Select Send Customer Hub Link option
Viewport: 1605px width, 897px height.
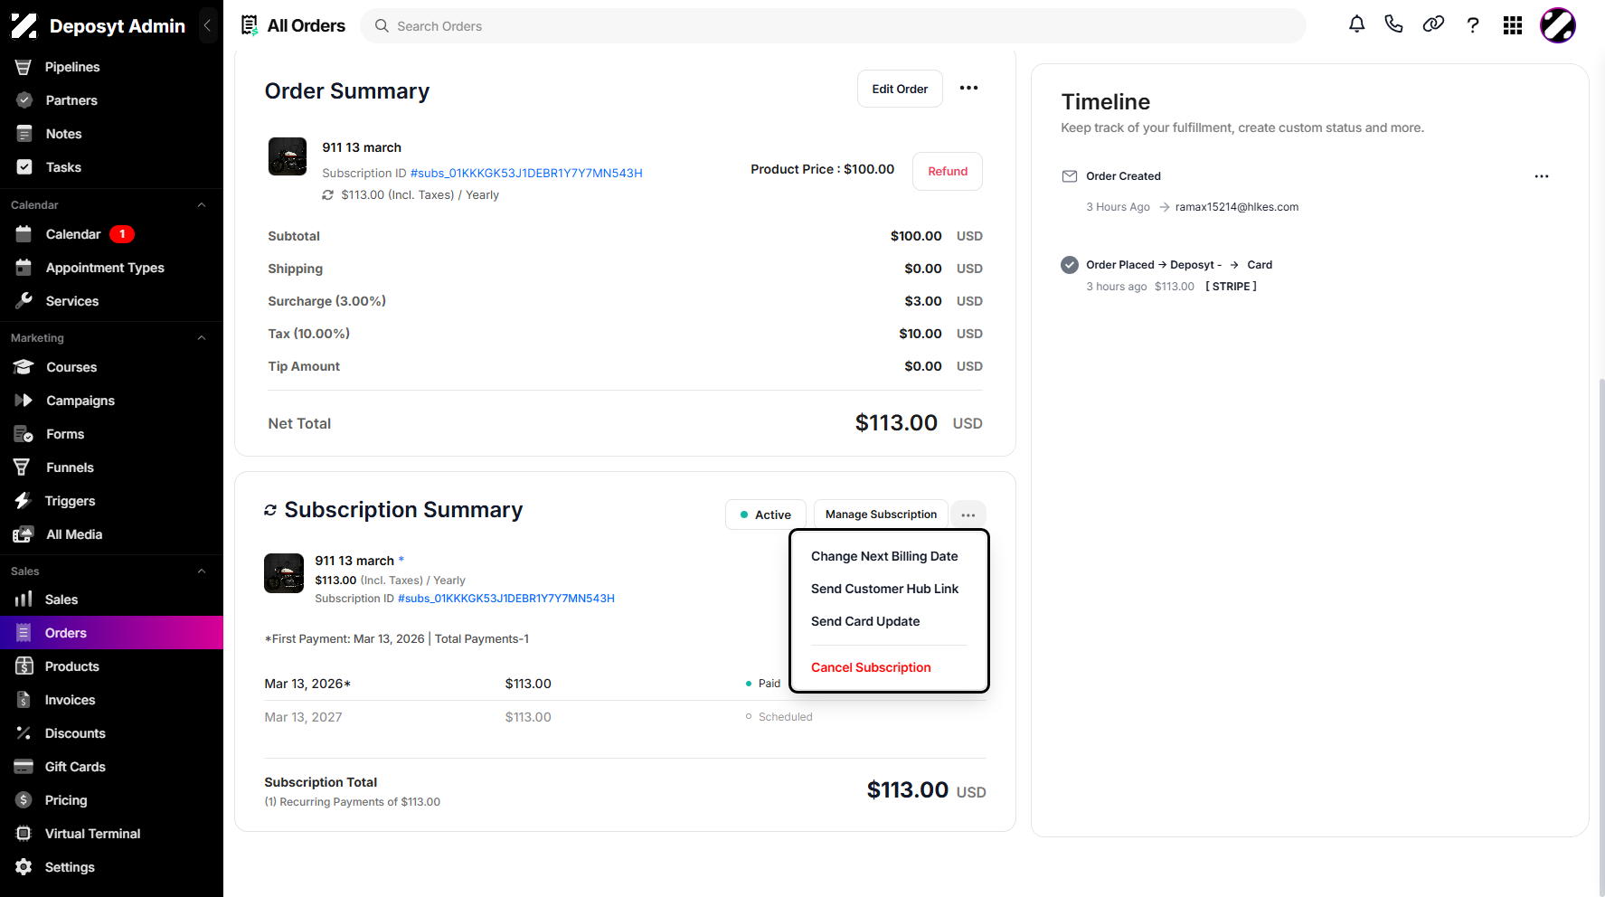[884, 589]
